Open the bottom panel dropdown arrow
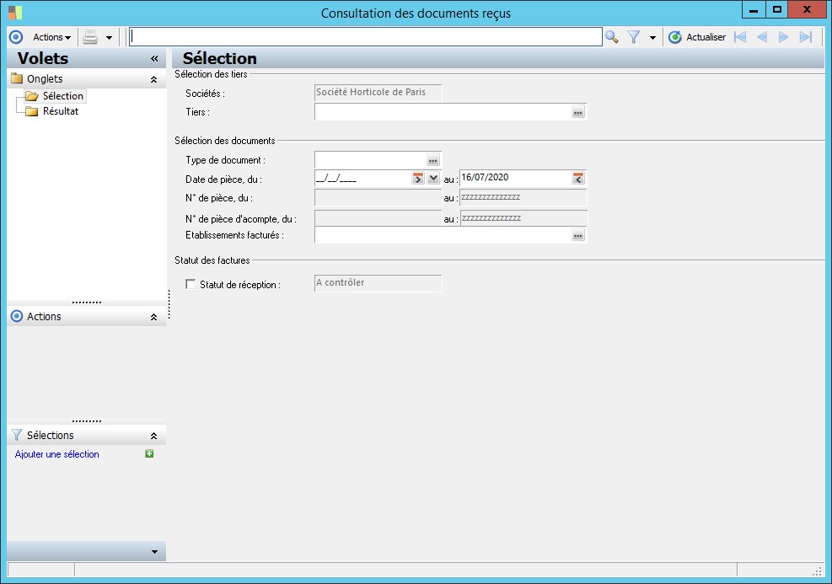832x584 pixels. (154, 552)
